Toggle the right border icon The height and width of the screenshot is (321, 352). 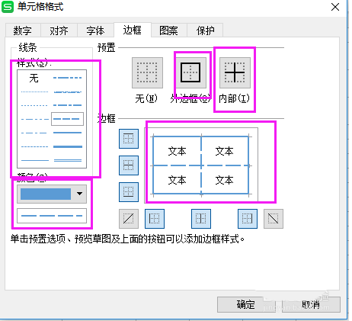click(248, 219)
